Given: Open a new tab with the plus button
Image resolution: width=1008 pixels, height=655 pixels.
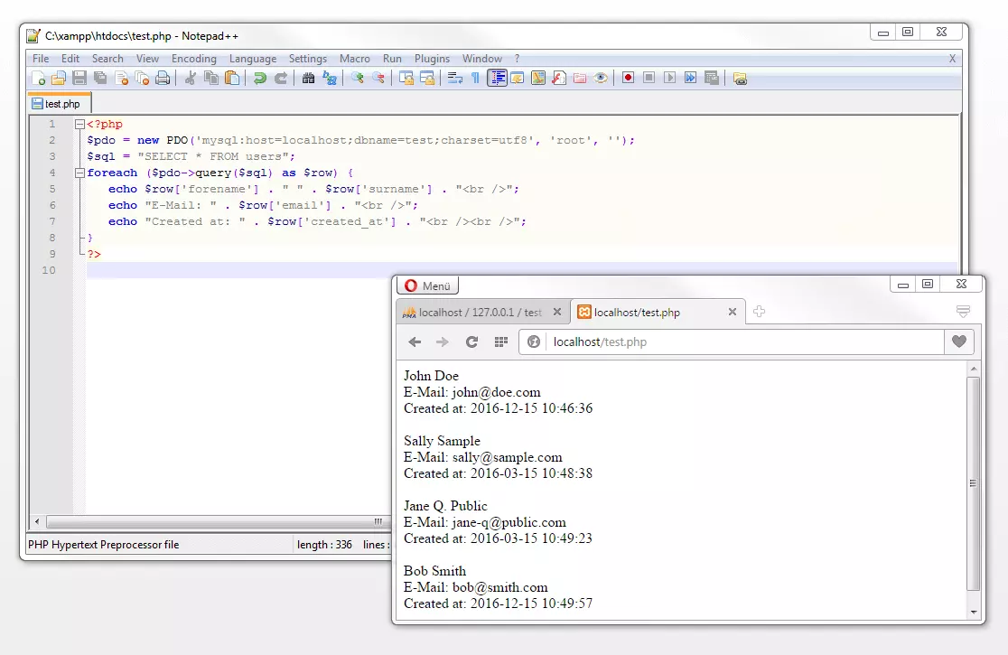Looking at the screenshot, I should click(x=759, y=311).
